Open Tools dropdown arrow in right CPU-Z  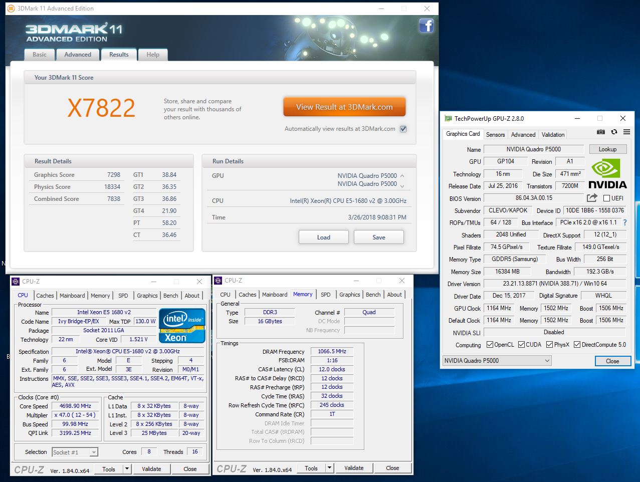(329, 468)
